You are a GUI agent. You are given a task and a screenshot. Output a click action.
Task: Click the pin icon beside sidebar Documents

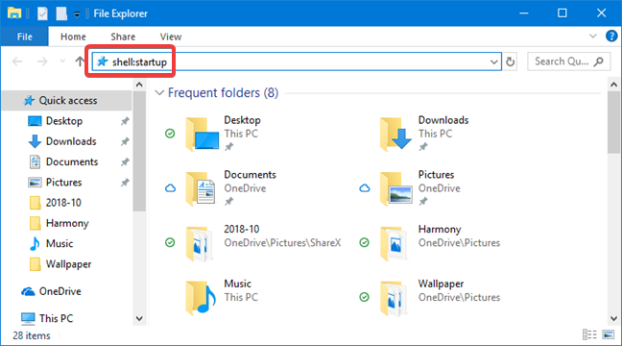[125, 162]
